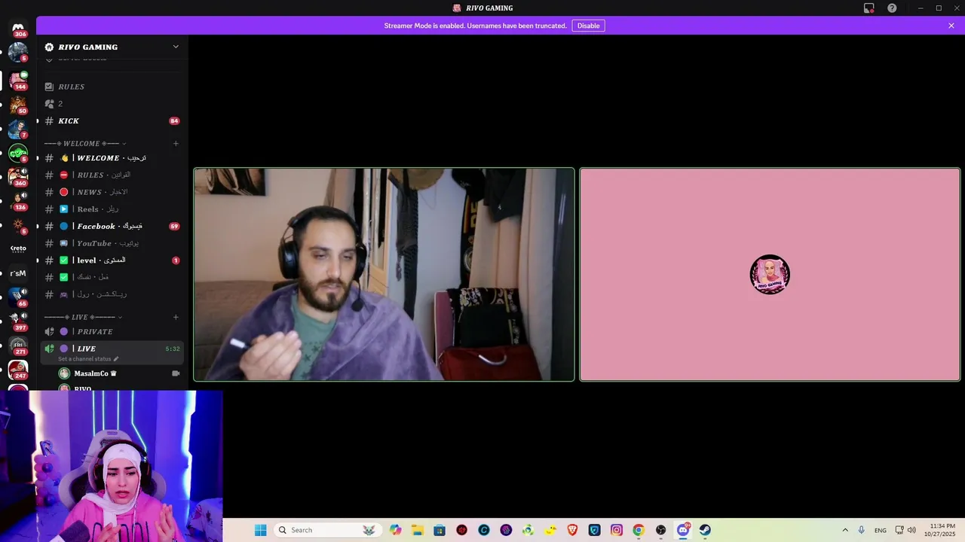This screenshot has width=965, height=542.
Task: Set a channel status for LIVE
Action: tap(88, 359)
